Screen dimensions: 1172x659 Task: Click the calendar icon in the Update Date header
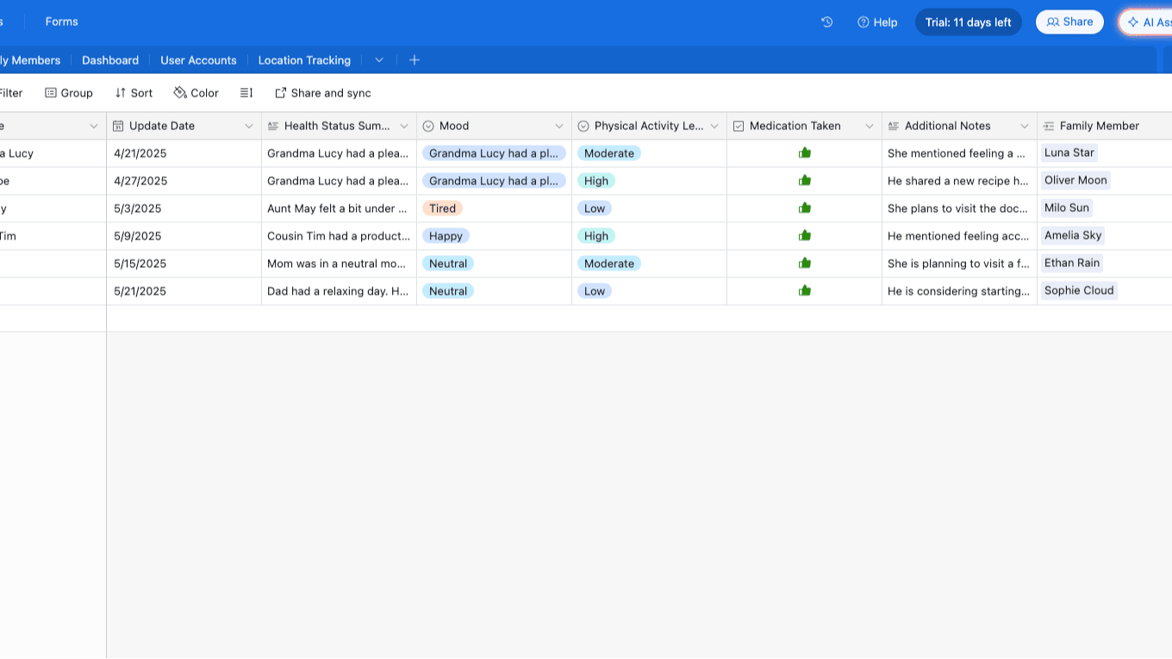click(x=118, y=126)
